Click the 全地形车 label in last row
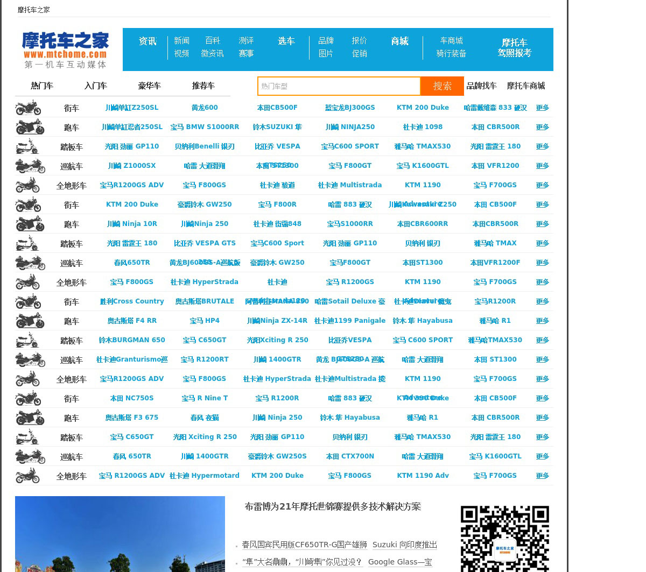Image resolution: width=646 pixels, height=572 pixels. [x=72, y=476]
